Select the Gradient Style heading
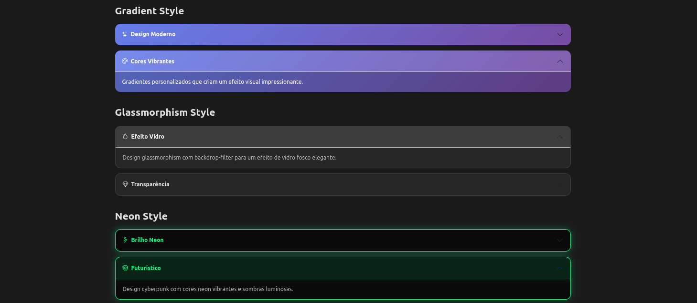697x303 pixels. pyautogui.click(x=149, y=10)
